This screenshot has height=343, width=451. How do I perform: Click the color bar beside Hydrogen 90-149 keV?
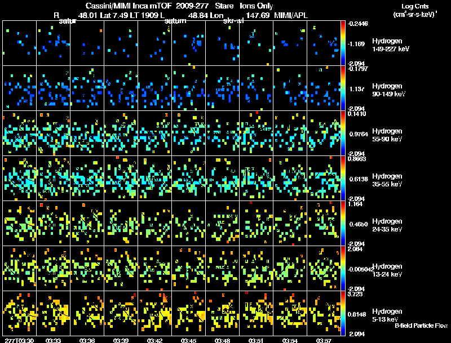(343, 88)
